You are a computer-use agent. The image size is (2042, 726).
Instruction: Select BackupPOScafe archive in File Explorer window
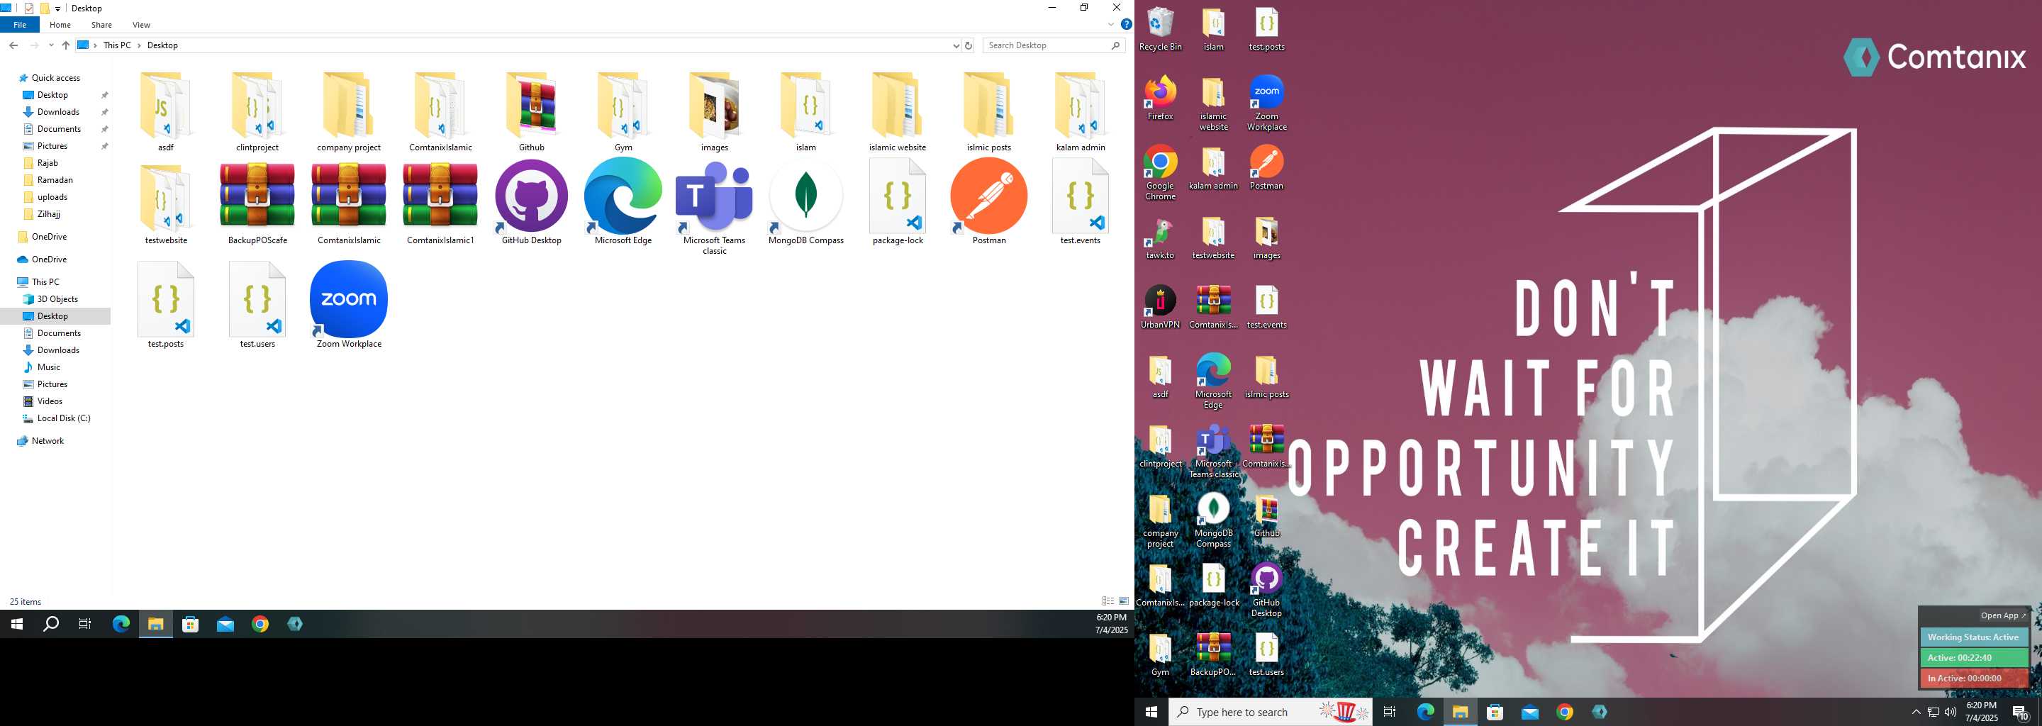(x=257, y=201)
